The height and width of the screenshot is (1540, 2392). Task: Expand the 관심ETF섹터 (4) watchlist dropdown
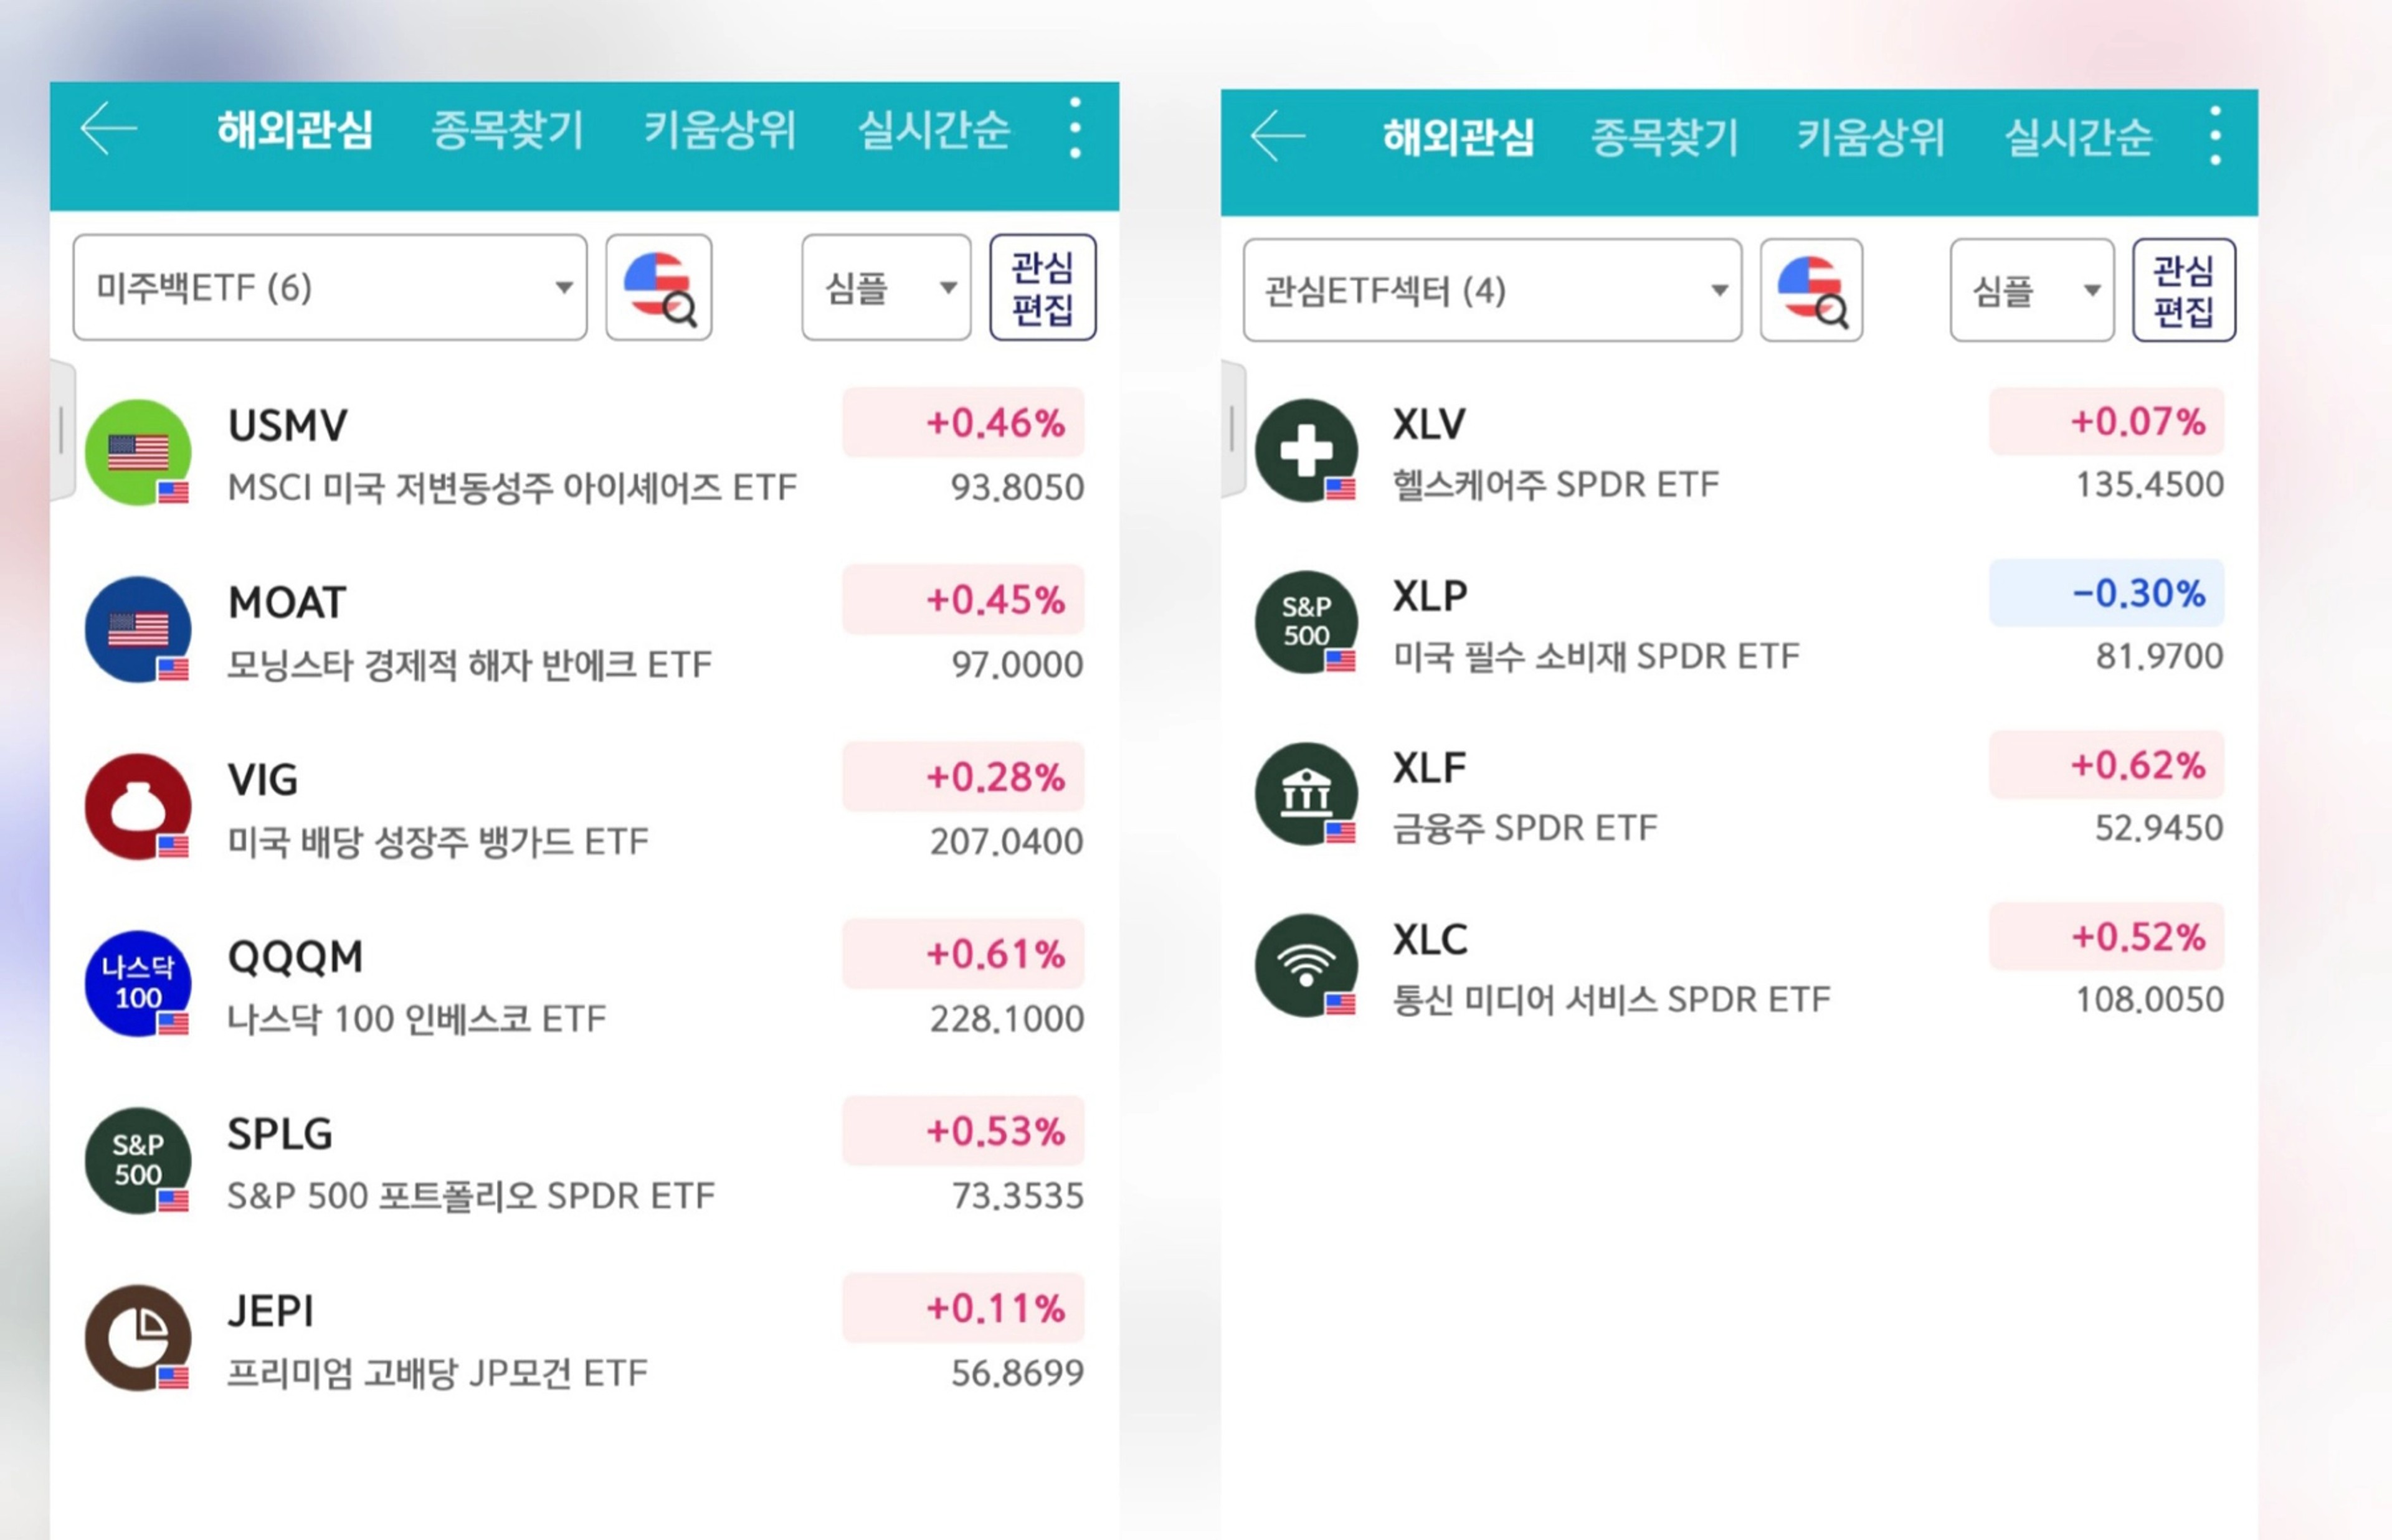[1492, 291]
